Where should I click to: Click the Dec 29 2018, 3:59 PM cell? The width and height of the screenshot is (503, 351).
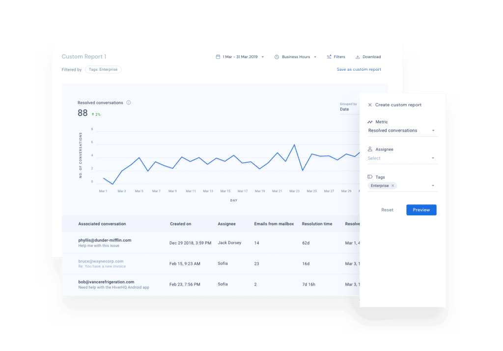190,243
